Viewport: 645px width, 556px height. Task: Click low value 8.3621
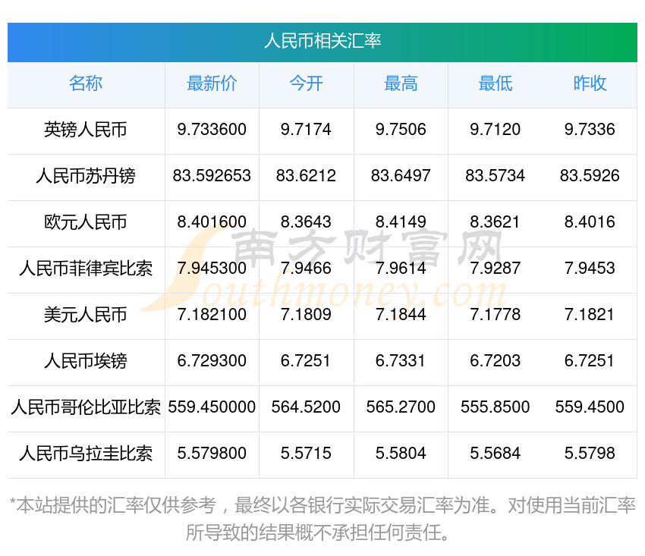pos(496,222)
